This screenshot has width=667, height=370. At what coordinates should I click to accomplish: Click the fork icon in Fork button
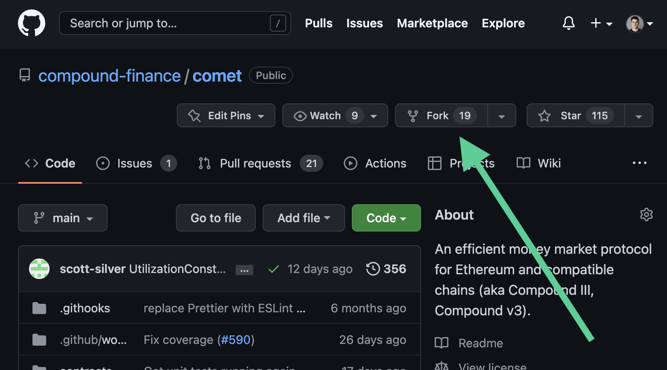(x=413, y=116)
